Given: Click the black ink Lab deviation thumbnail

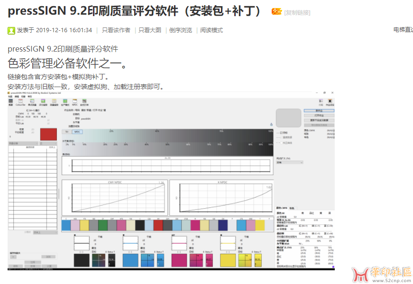Looking at the screenshot, I should point(99,260).
